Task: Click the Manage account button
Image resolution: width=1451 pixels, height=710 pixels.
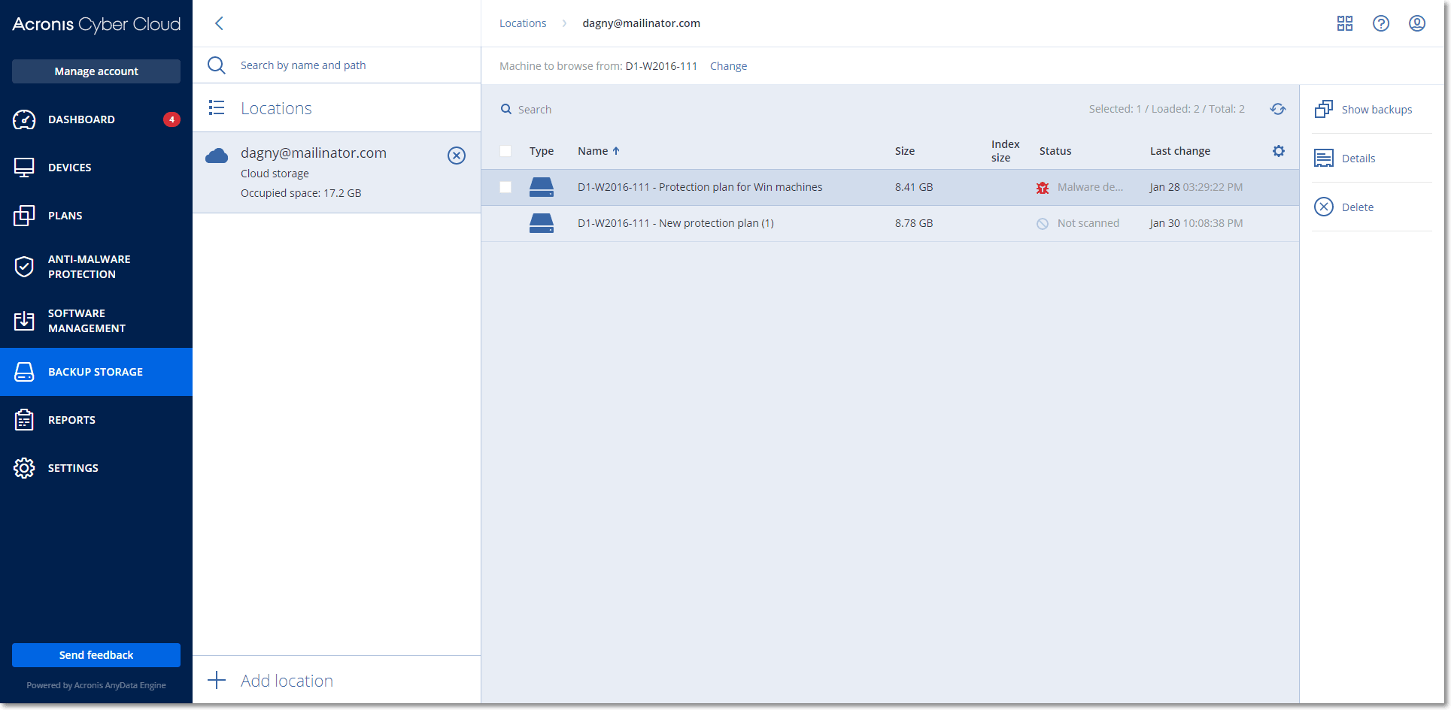Action: (96, 71)
